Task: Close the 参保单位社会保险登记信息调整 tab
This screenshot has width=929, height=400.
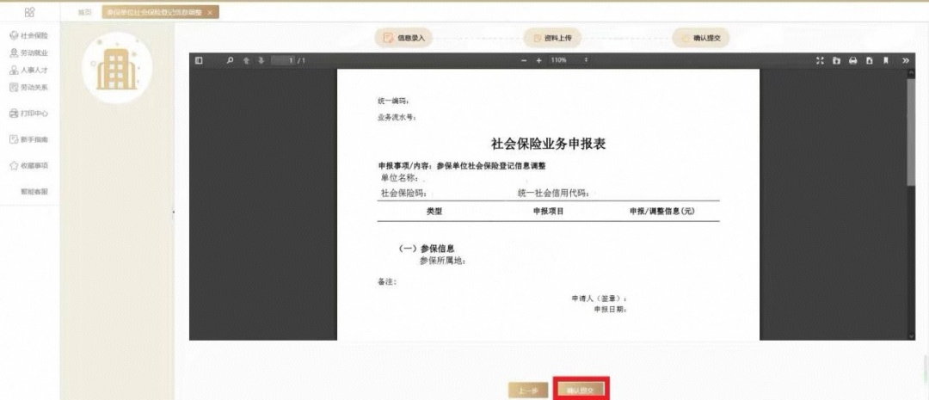Action: pyautogui.click(x=209, y=12)
